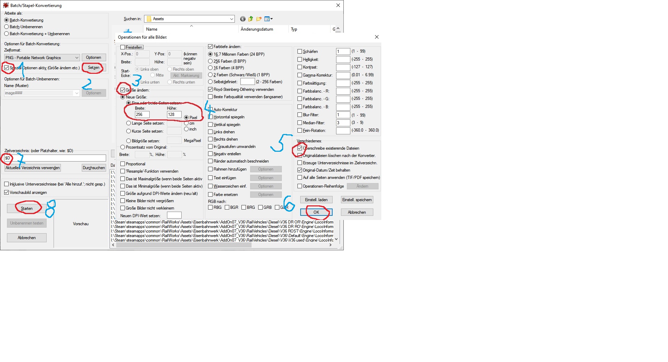This screenshot has height=362, width=668.
Task: Enable the Helligkeit checkbox
Action: point(300,60)
